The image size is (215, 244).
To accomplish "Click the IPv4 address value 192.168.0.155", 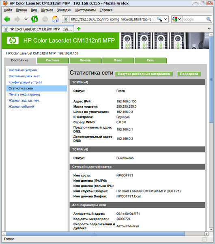I will tap(127, 101).
